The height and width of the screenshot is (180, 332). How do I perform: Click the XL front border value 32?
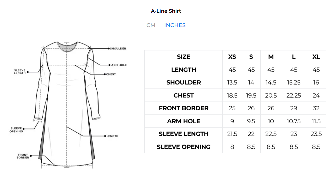coord(316,108)
